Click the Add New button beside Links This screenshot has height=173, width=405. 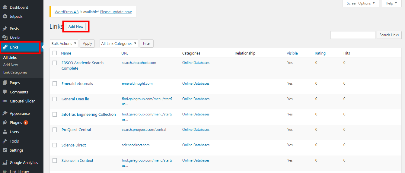point(76,27)
